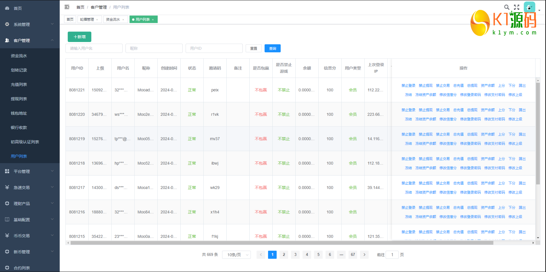This screenshot has height=272, width=546.
Task: Jump to page 67 in pagination
Action: point(353,255)
